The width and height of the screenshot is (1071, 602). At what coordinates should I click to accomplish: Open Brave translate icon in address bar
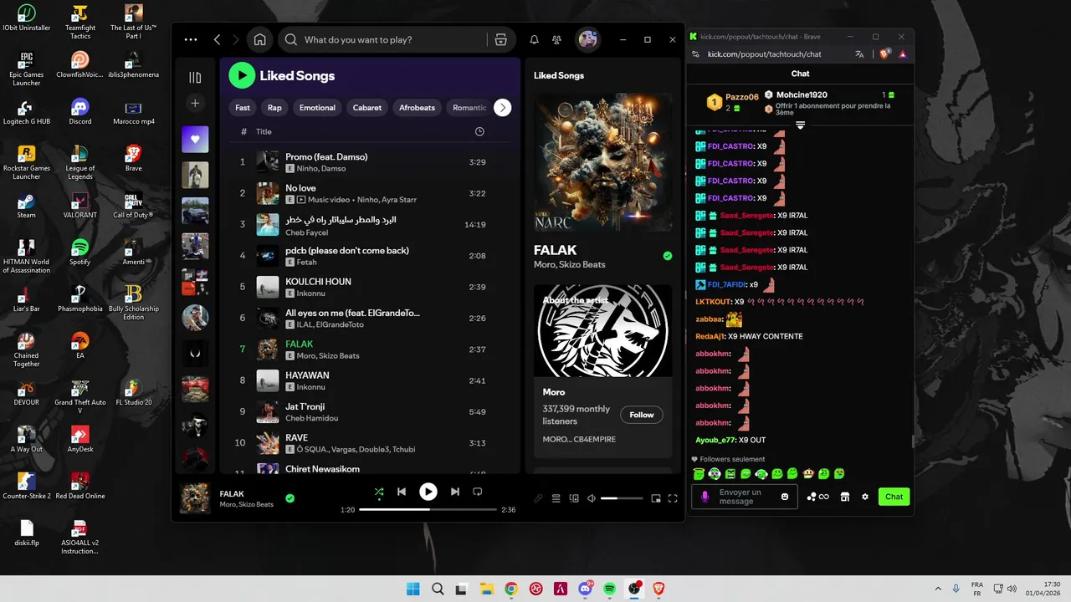pos(859,54)
